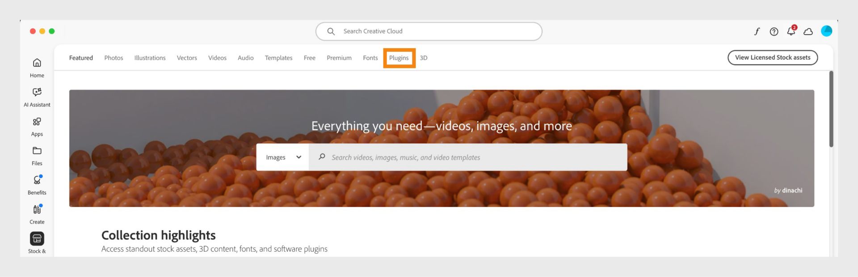The height and width of the screenshot is (277, 858).
Task: Open the help question mark icon
Action: tap(774, 31)
